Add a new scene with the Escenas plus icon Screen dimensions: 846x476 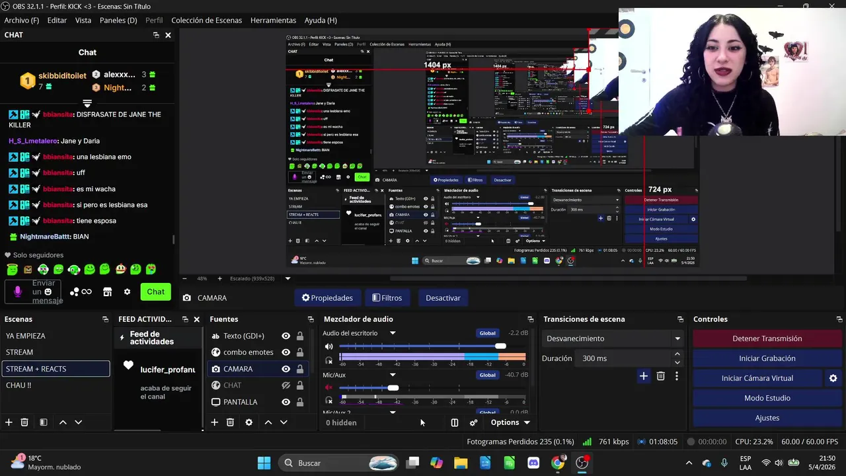click(9, 422)
